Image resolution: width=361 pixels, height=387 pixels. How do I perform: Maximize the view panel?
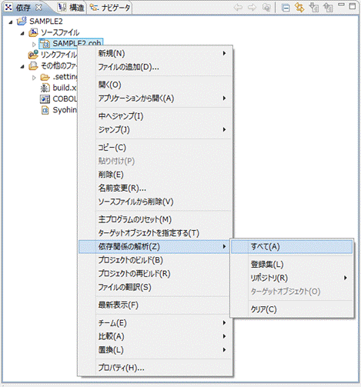[353, 6]
